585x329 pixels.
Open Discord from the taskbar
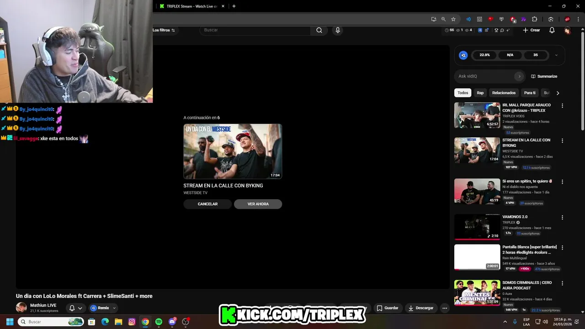tap(172, 322)
